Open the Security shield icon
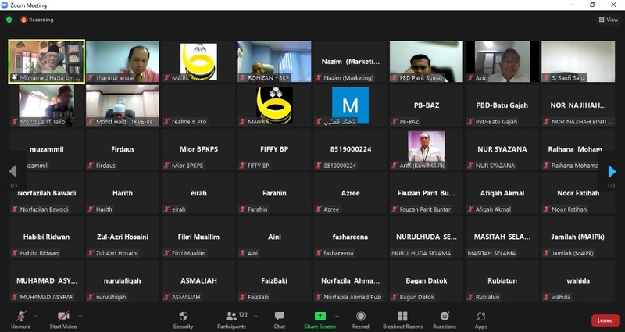This screenshot has width=625, height=332. 184,316
